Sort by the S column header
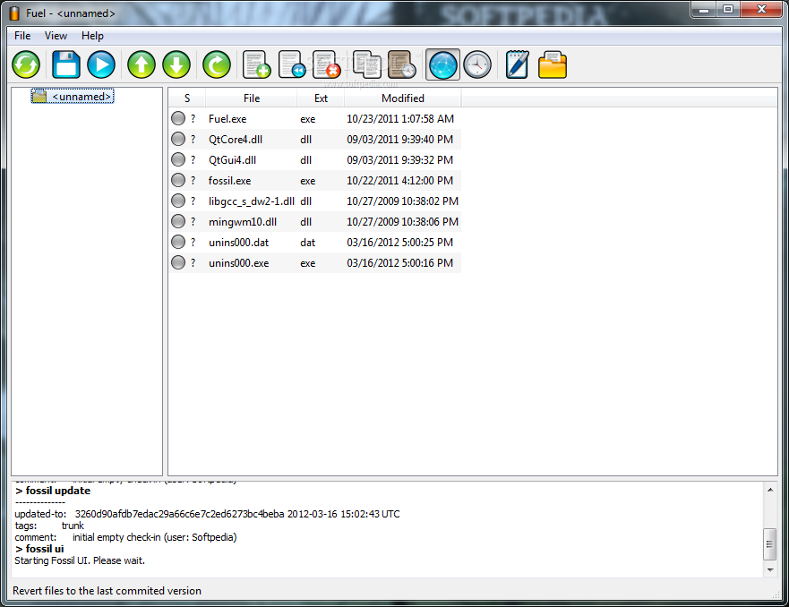 [187, 98]
